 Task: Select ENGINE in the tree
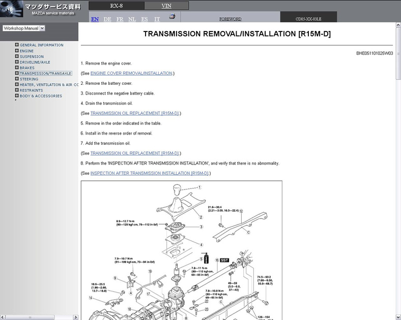(x=26, y=51)
